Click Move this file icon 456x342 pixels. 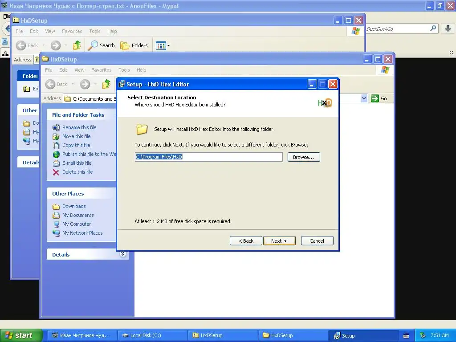56,136
